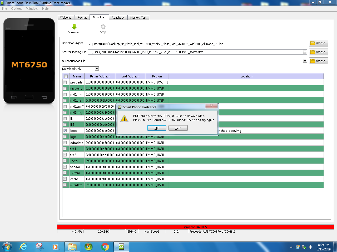The height and width of the screenshot is (252, 337).
Task: Check the userdata partition checkbox
Action: click(x=65, y=185)
